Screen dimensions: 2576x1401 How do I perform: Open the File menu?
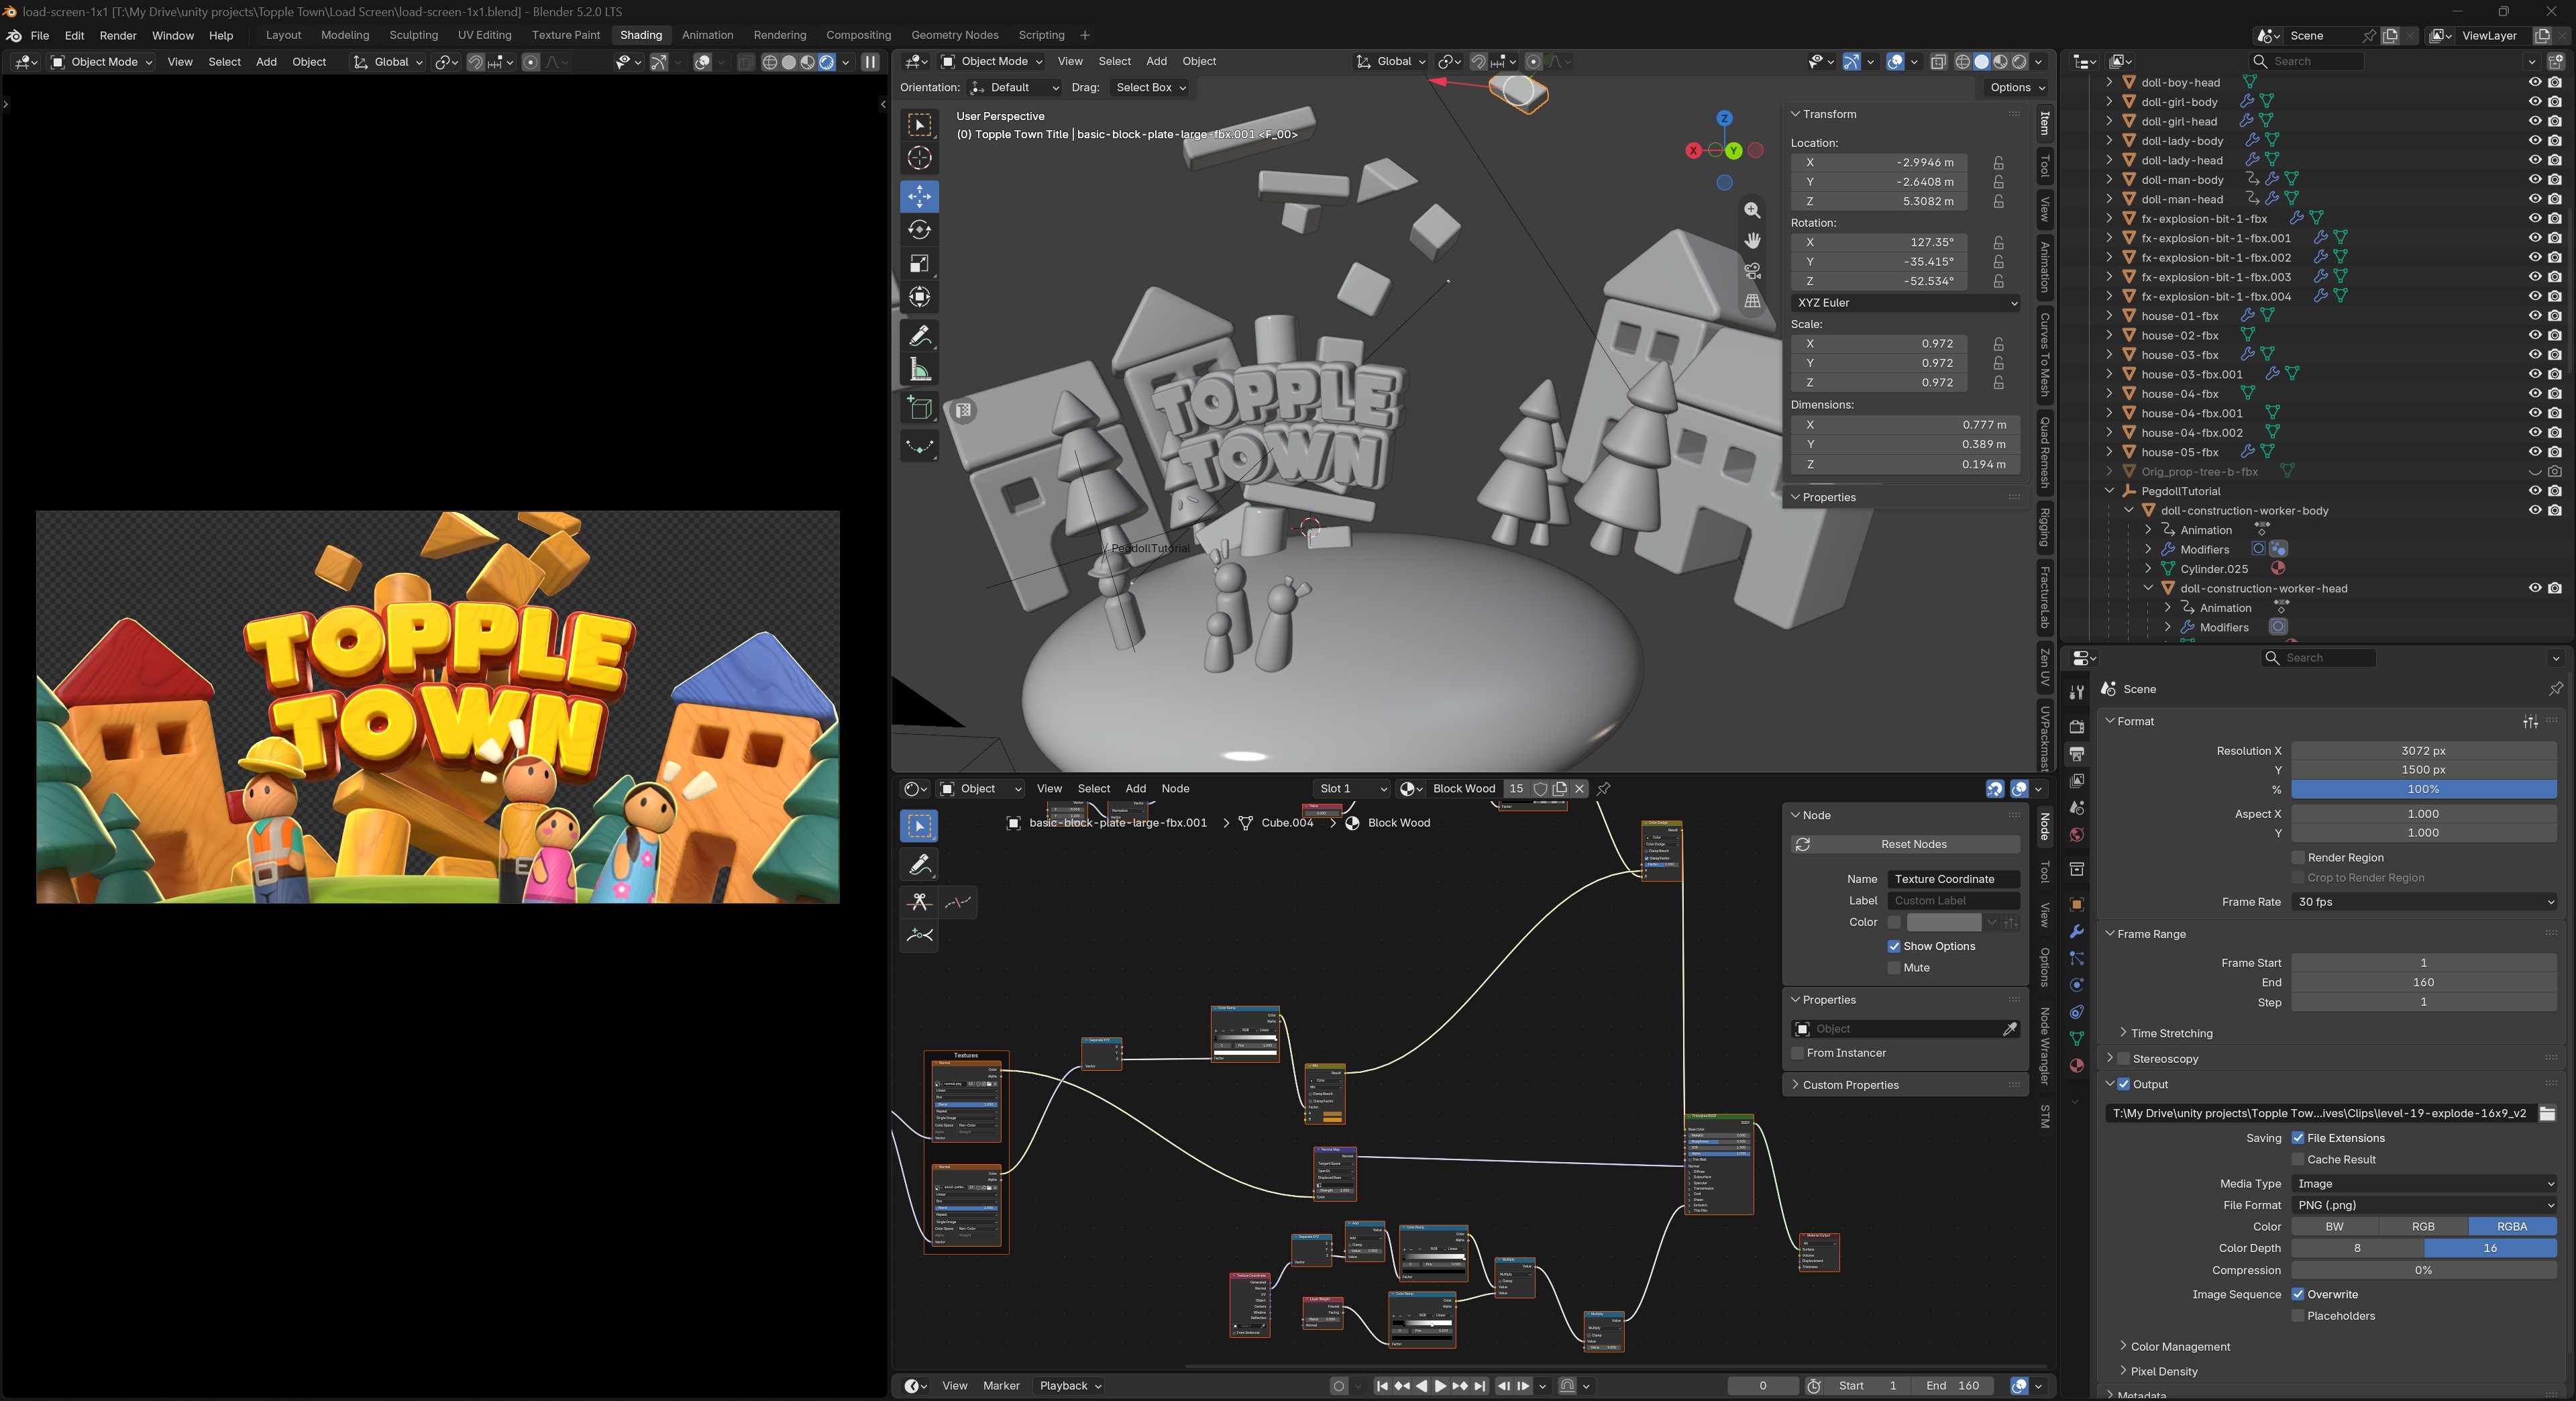coord(40,35)
